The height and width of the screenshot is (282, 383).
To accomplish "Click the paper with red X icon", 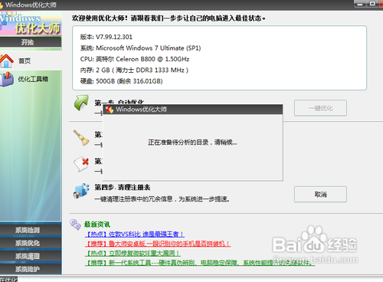I will click(81, 164).
